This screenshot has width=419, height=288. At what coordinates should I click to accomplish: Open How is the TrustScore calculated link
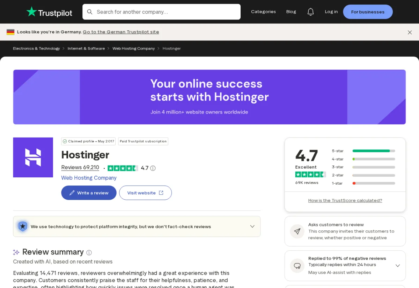click(x=345, y=200)
